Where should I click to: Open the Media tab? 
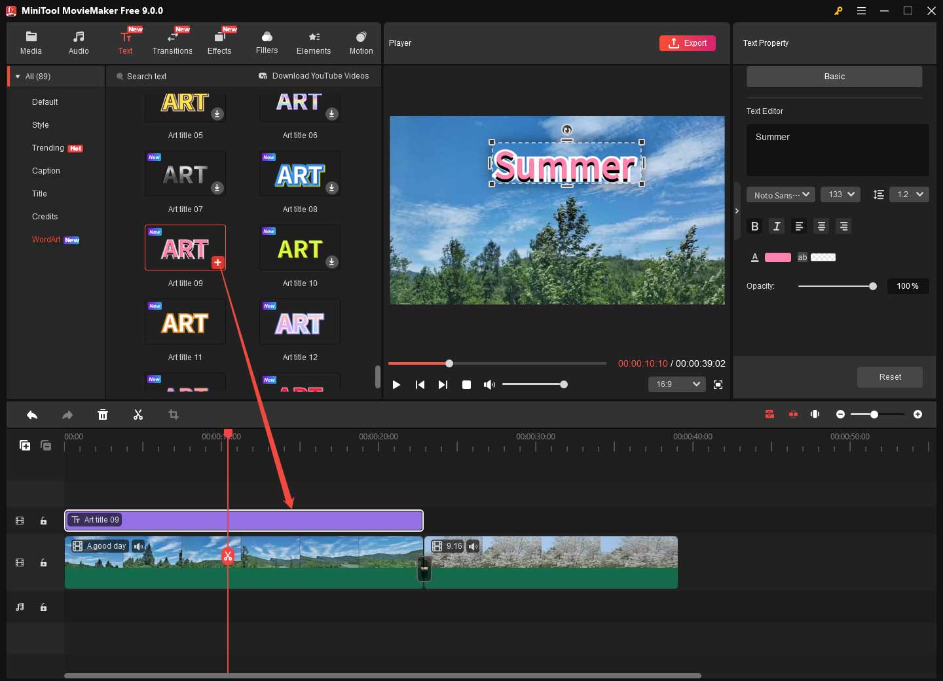[31, 43]
